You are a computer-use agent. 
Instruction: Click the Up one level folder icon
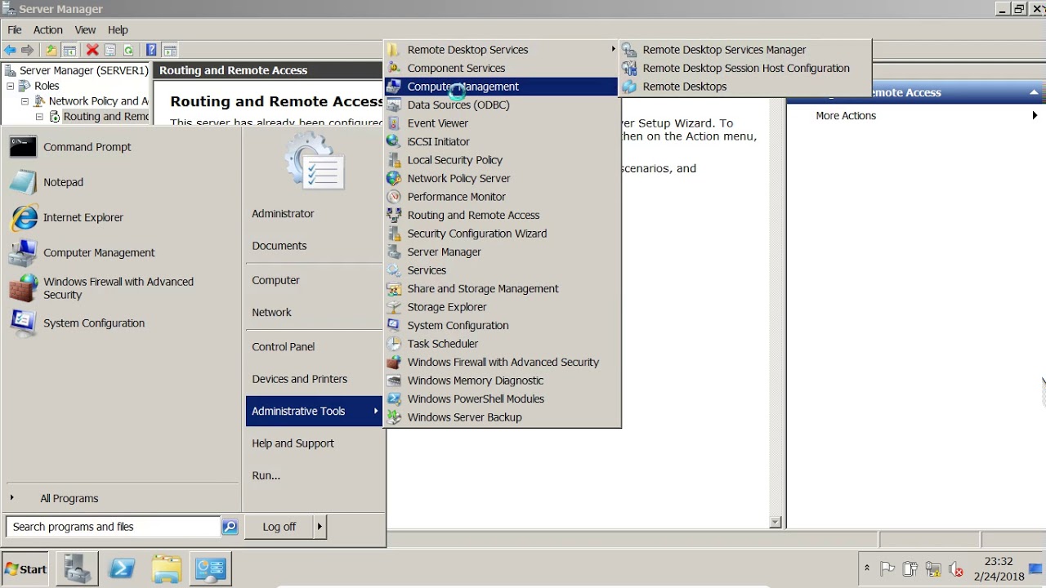coord(51,50)
